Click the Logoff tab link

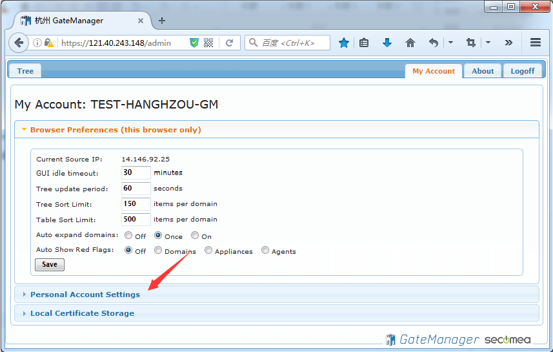(522, 71)
